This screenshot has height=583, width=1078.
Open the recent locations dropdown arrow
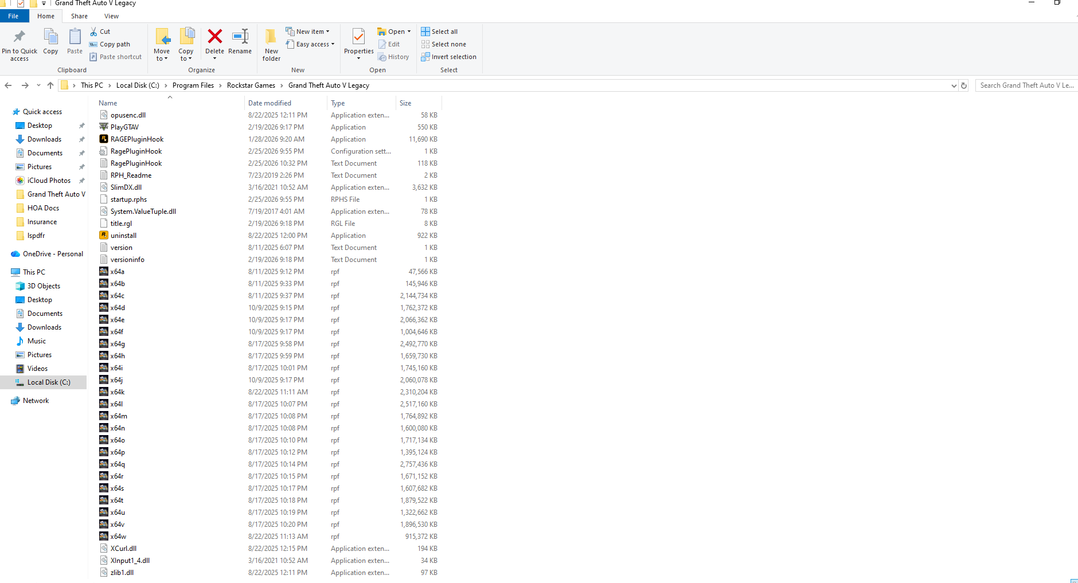38,85
